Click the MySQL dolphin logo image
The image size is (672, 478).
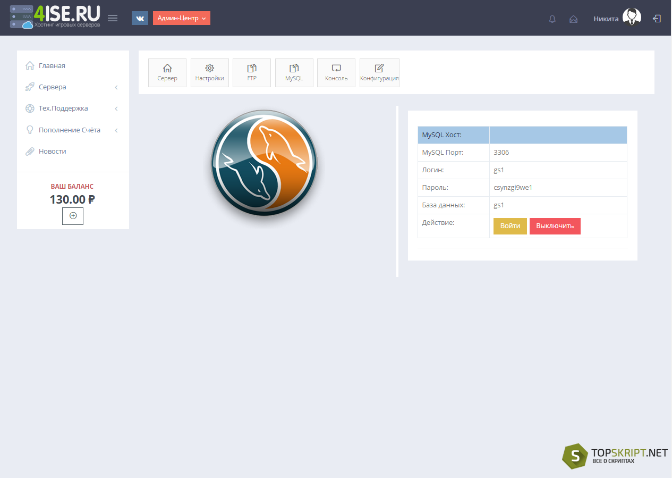tap(265, 163)
